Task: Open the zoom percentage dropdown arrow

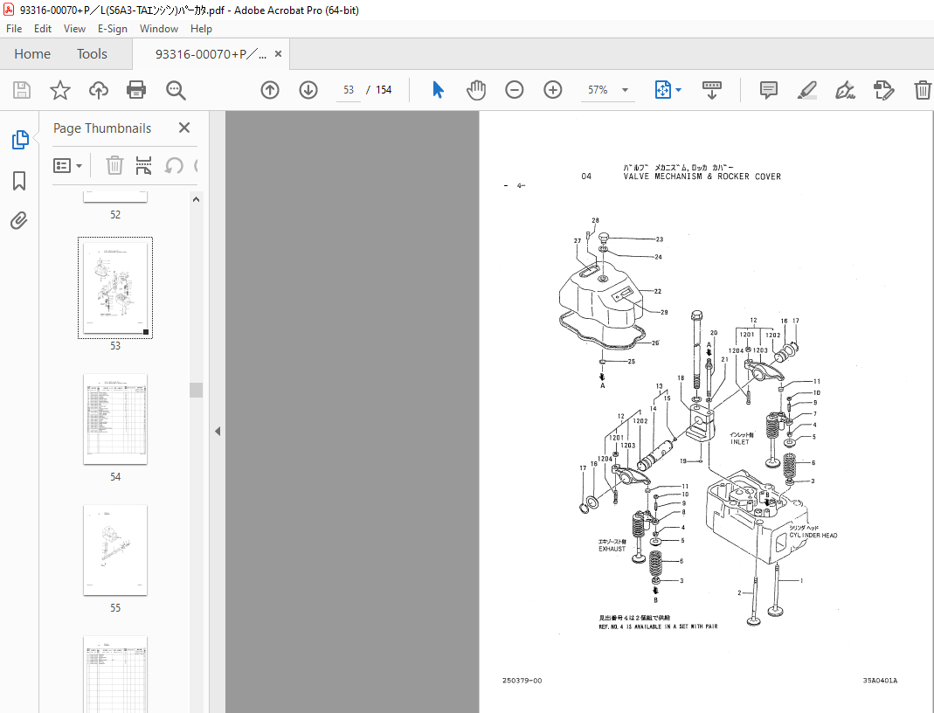Action: tap(625, 90)
